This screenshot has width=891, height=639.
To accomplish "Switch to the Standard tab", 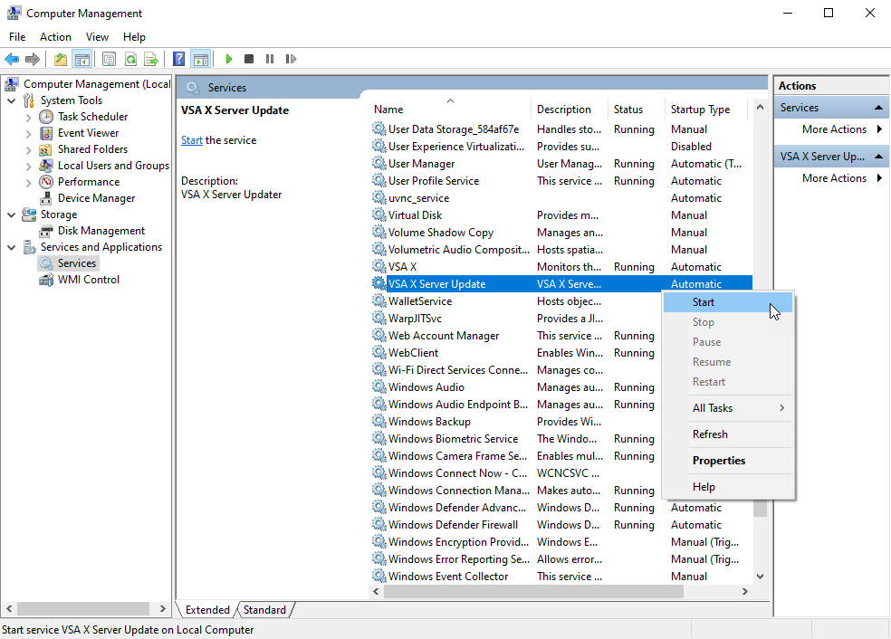I will click(264, 610).
